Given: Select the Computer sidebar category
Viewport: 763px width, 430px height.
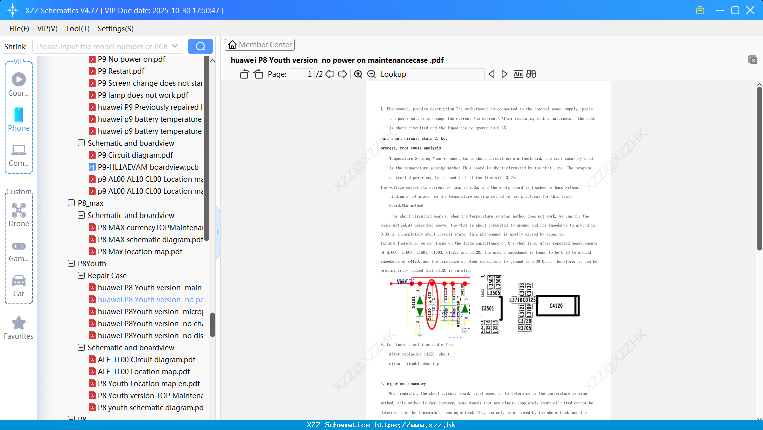Looking at the screenshot, I should (19, 155).
